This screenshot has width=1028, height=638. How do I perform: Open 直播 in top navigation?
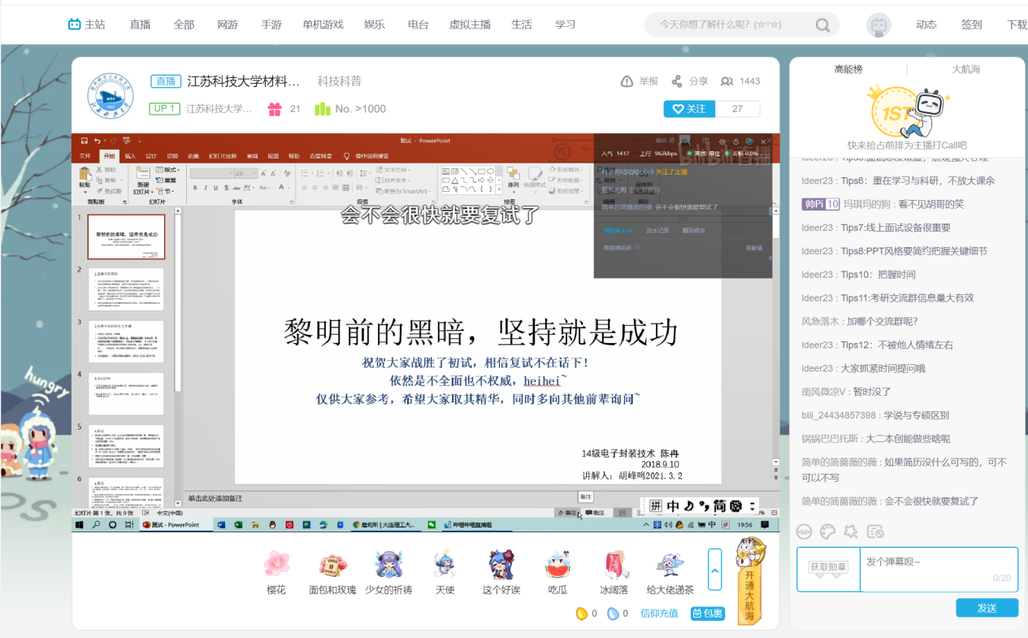140,25
